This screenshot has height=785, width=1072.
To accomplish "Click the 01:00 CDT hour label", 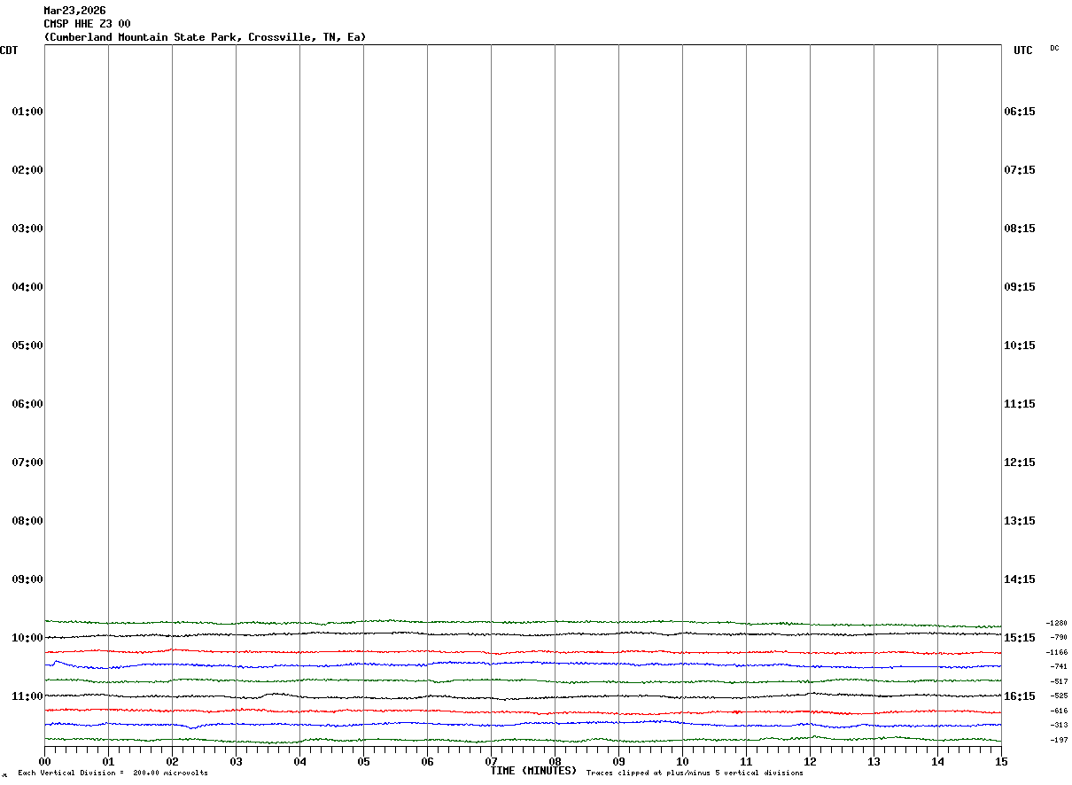I will point(27,112).
